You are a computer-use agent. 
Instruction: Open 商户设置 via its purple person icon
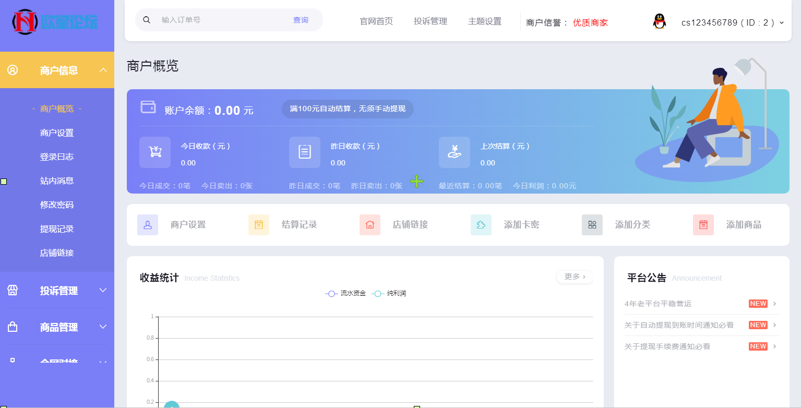click(x=148, y=224)
